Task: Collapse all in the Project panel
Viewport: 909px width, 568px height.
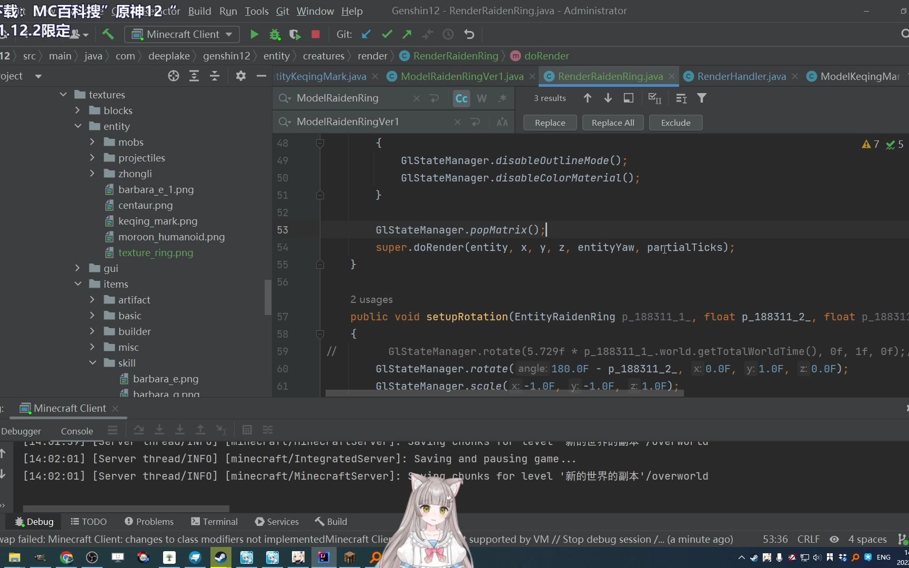Action: [215, 76]
